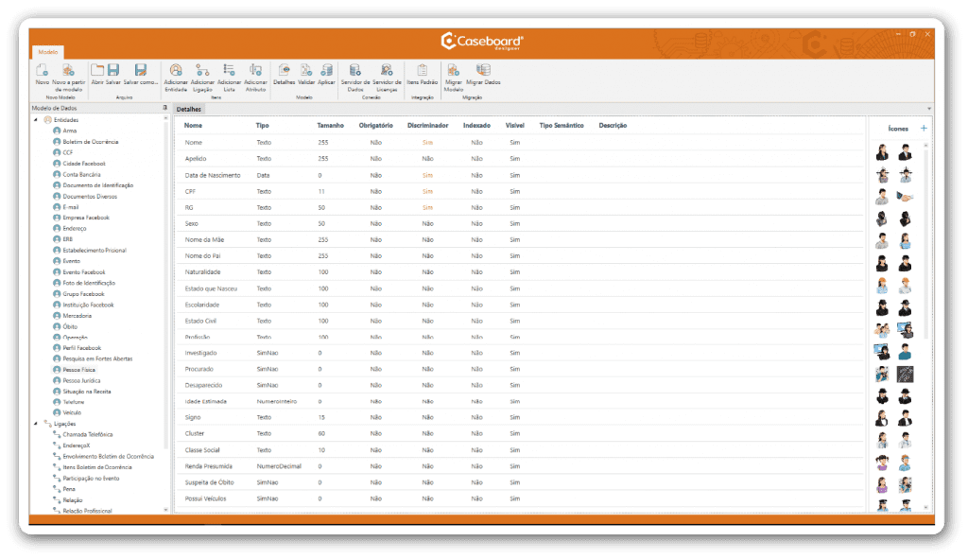Viewport: 968px width, 559px height.
Task: Select the Arma entity
Action: pos(70,131)
